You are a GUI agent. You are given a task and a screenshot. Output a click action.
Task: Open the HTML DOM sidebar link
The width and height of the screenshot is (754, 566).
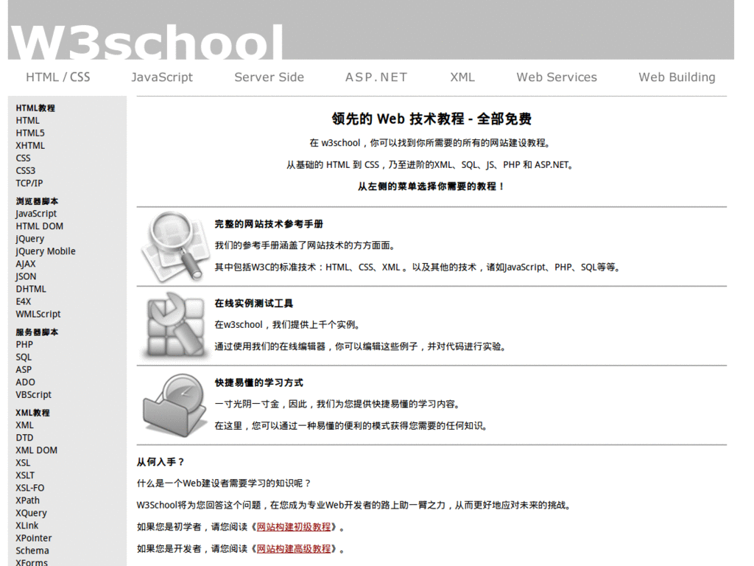39,226
